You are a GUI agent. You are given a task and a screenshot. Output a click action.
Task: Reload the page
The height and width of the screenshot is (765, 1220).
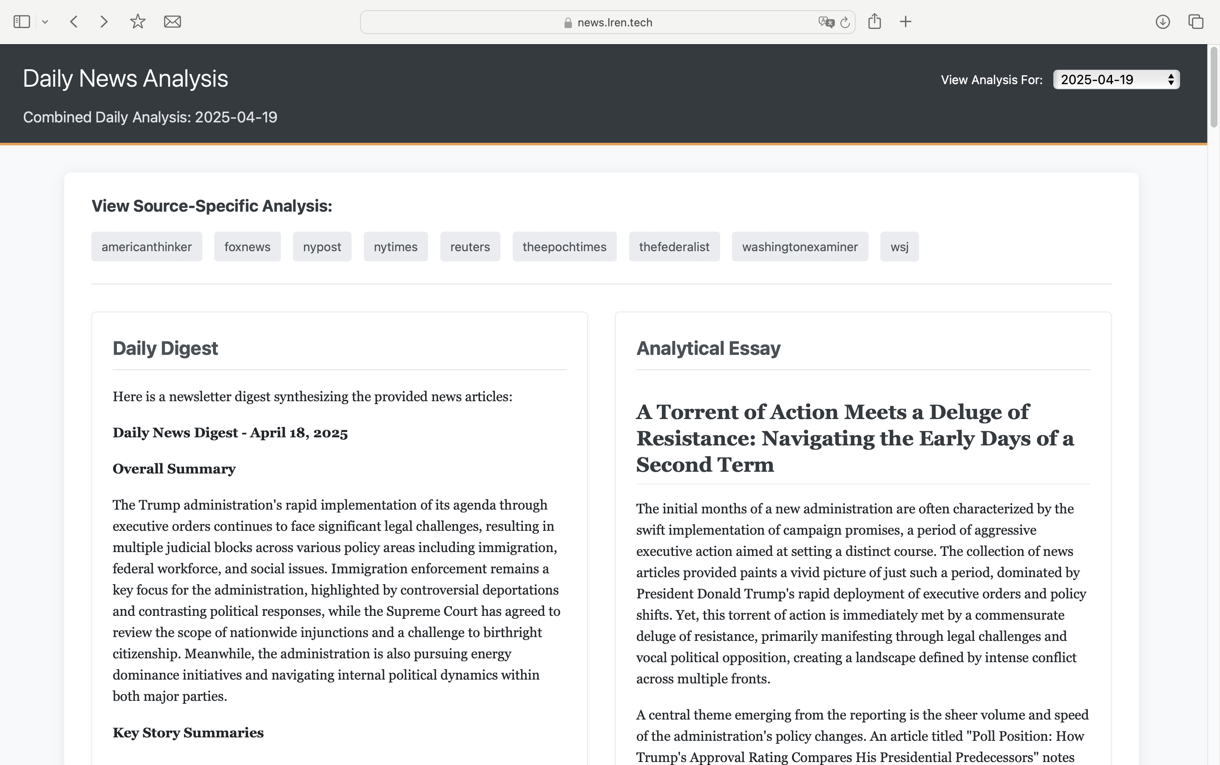click(x=845, y=22)
